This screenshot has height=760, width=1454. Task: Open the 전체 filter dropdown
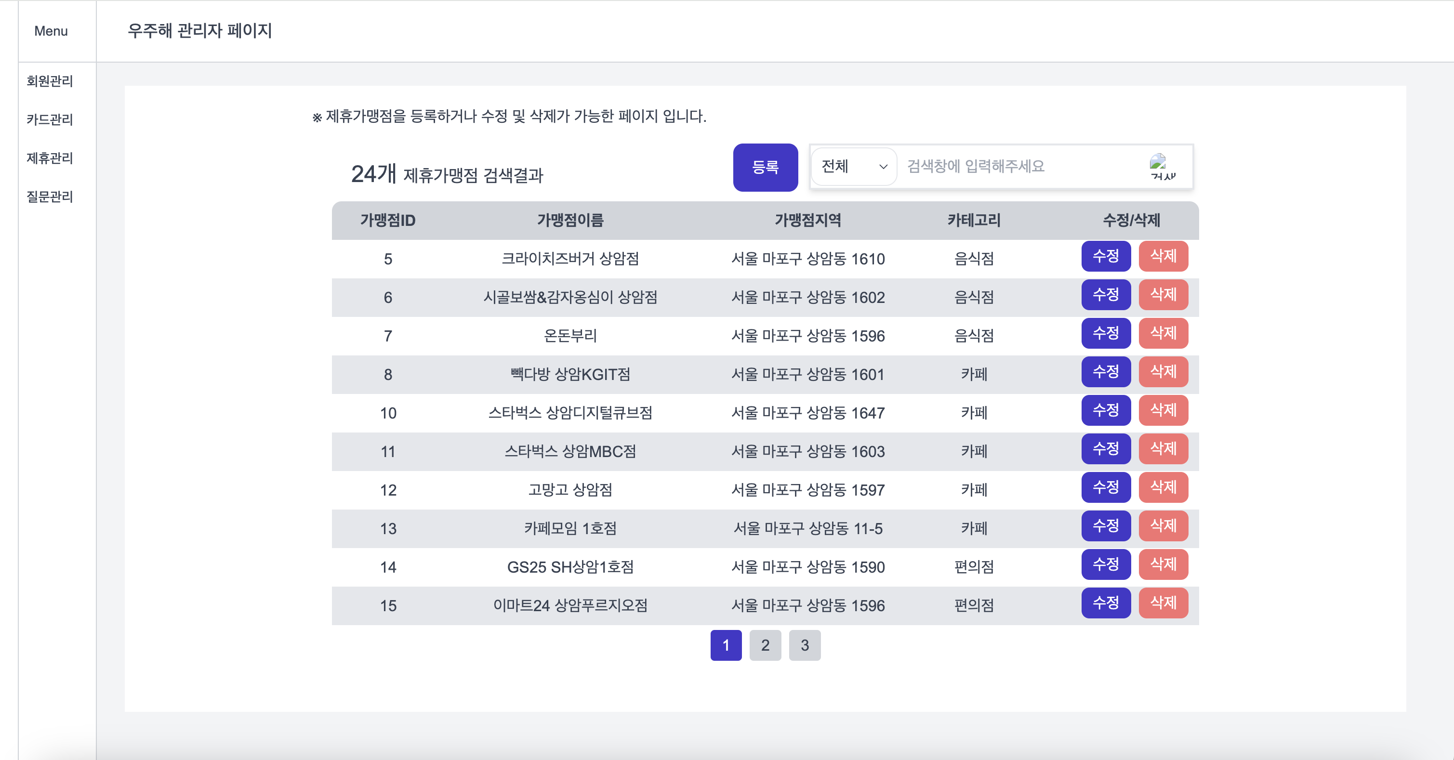click(x=853, y=167)
